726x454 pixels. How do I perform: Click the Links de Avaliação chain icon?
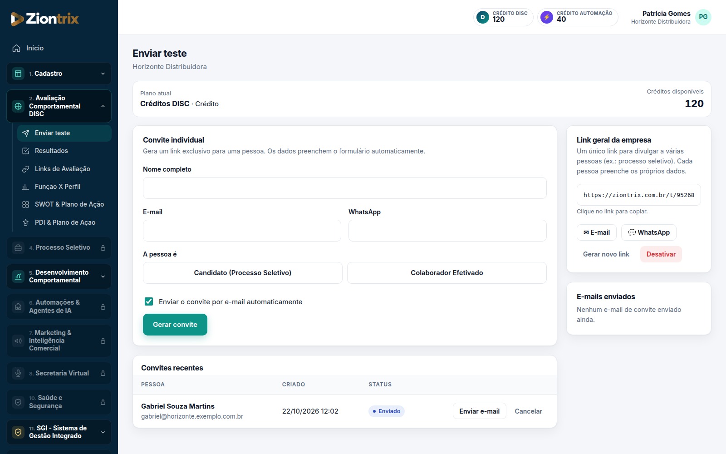[x=26, y=169]
